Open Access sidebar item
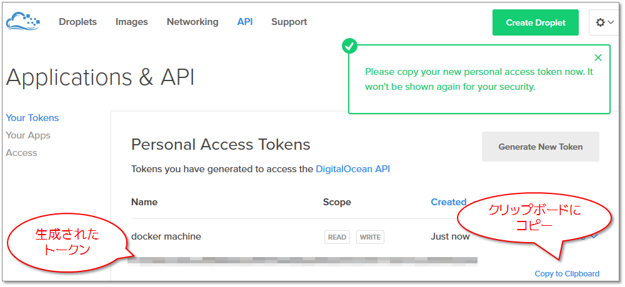 tap(21, 153)
